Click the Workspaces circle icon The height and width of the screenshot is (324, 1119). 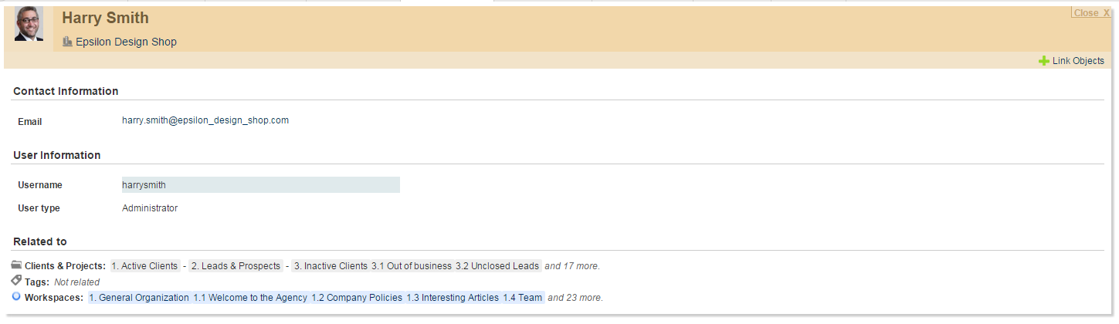(x=17, y=296)
